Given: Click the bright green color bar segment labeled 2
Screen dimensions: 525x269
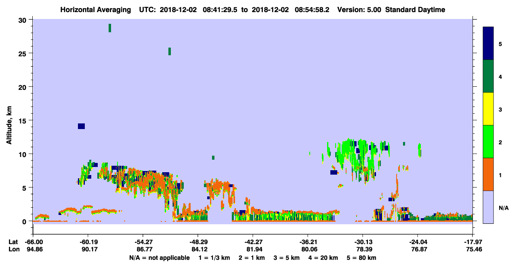Looking at the screenshot, I should 488,142.
